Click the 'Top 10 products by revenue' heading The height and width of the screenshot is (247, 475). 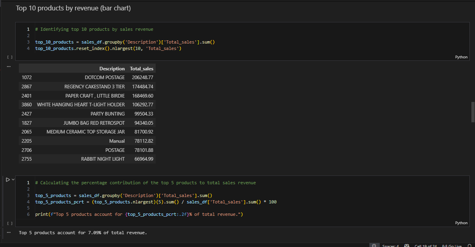pyautogui.click(x=73, y=8)
